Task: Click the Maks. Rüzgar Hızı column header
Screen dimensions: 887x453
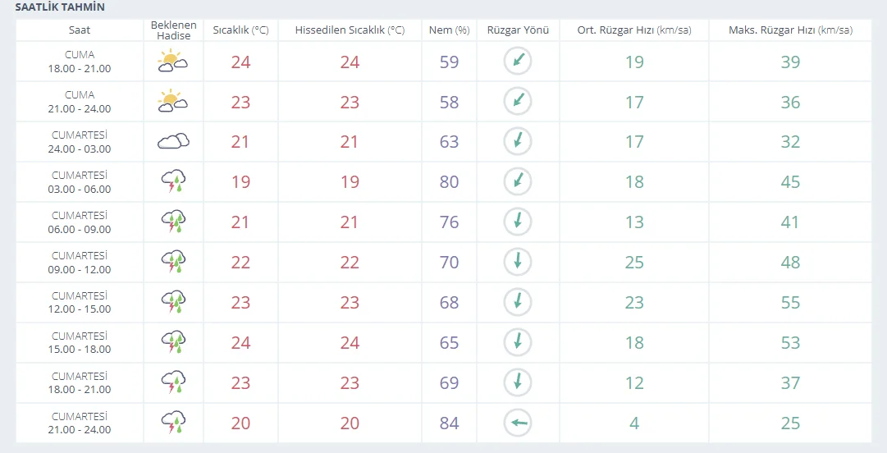Action: click(x=790, y=30)
